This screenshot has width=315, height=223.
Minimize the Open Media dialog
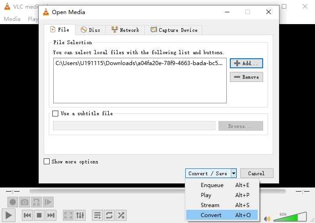(x=227, y=12)
